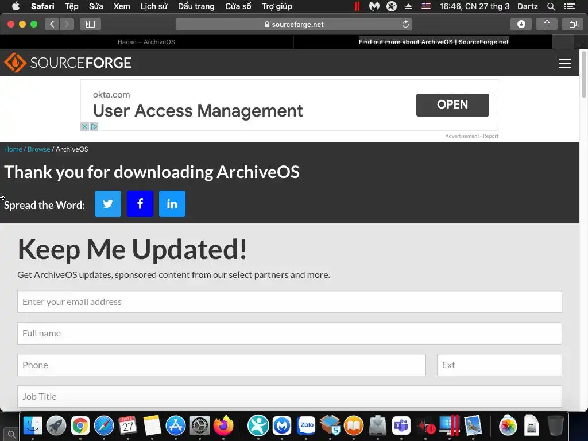Close the okta ad with the X icon
The height and width of the screenshot is (441, 588).
pos(85,127)
